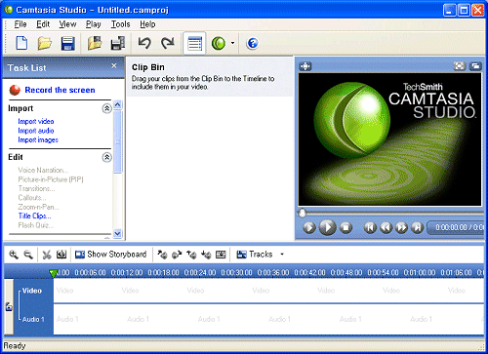Click the red record ball icon
Viewport: 488px width, 354px height.
(15, 90)
